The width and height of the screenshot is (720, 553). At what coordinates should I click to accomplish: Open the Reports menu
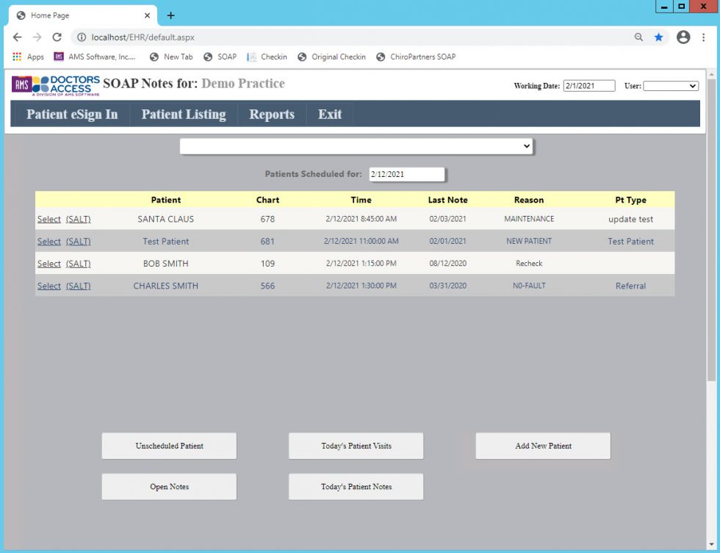(x=271, y=114)
